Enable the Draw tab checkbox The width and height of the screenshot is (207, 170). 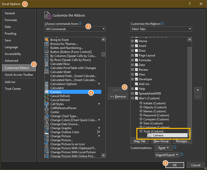point(137,51)
